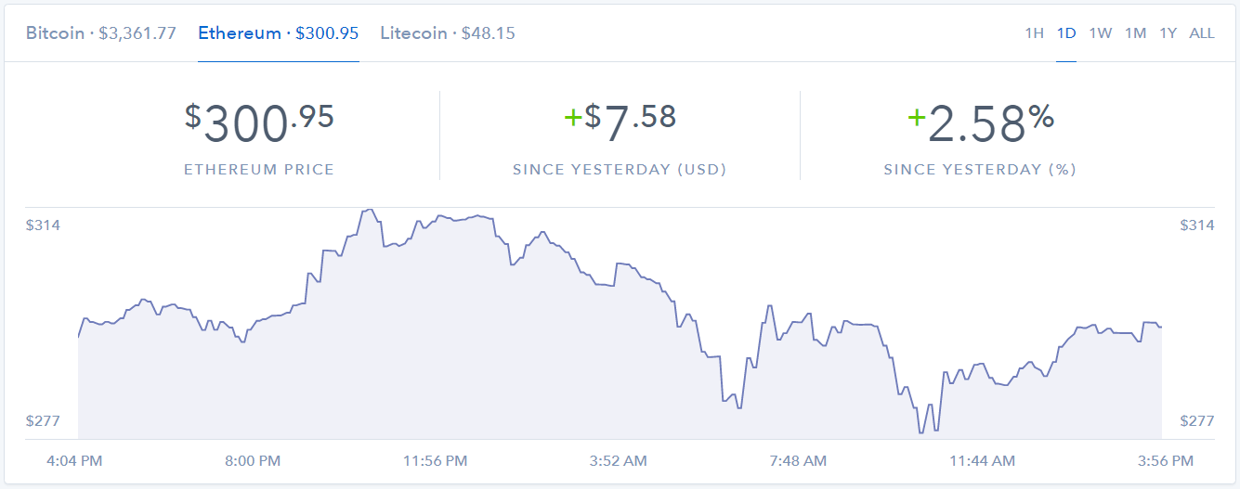Click the +$7.58 since yesterday value

620,122
